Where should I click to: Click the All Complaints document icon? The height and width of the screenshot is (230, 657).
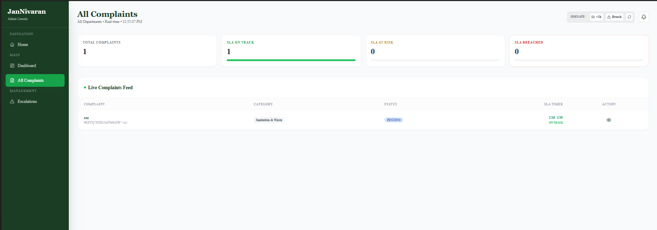[x=12, y=80]
